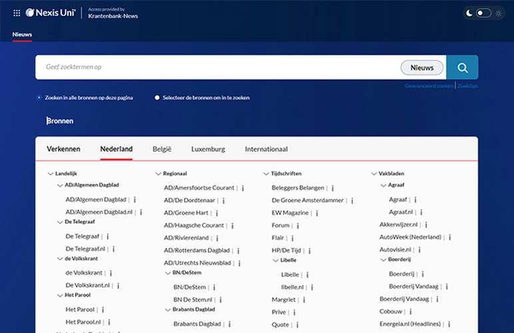The image size is (514, 333).
Task: Open the Nieuws top tab
Action: [22, 35]
